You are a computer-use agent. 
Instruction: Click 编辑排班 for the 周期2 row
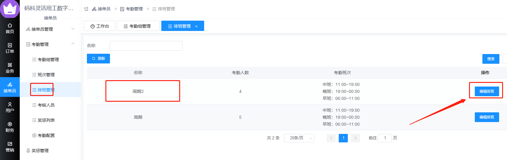coord(487,91)
